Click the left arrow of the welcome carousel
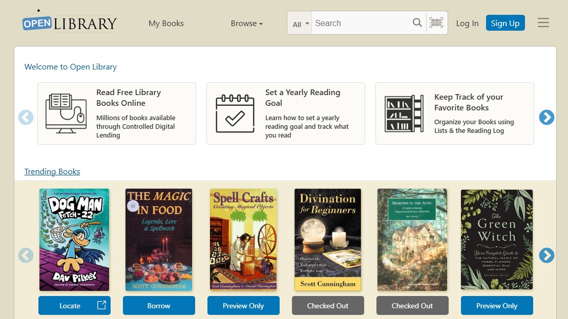Image resolution: width=568 pixels, height=319 pixels. pyautogui.click(x=26, y=117)
